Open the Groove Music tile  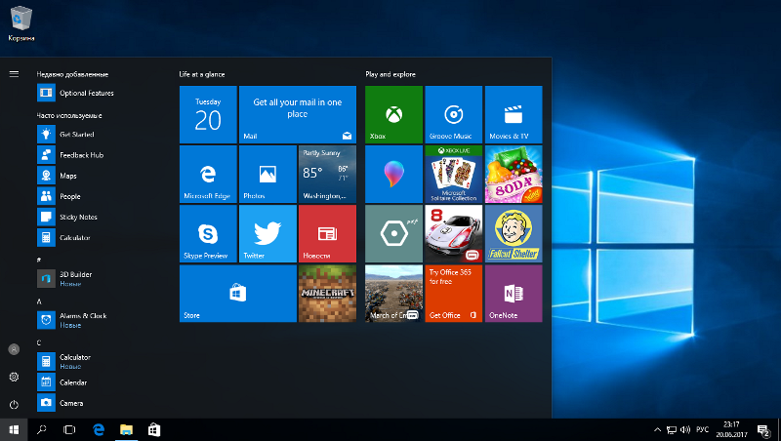point(453,114)
